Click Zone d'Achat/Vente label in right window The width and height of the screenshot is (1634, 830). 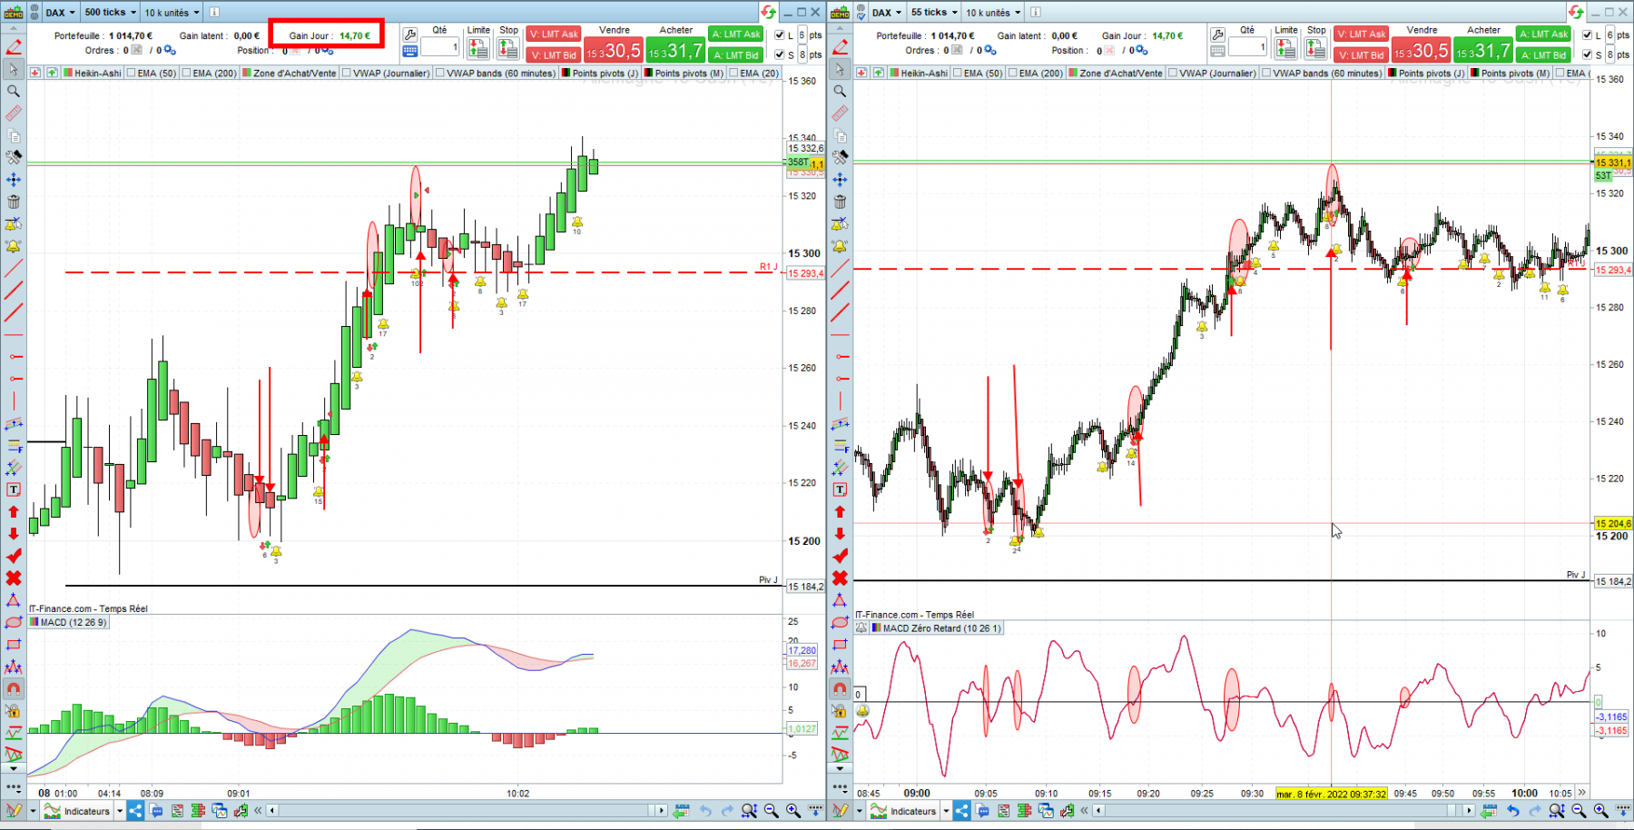coord(1115,73)
